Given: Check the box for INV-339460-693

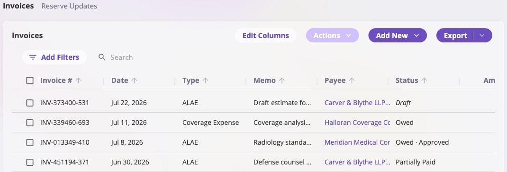Looking at the screenshot, I should [30, 123].
